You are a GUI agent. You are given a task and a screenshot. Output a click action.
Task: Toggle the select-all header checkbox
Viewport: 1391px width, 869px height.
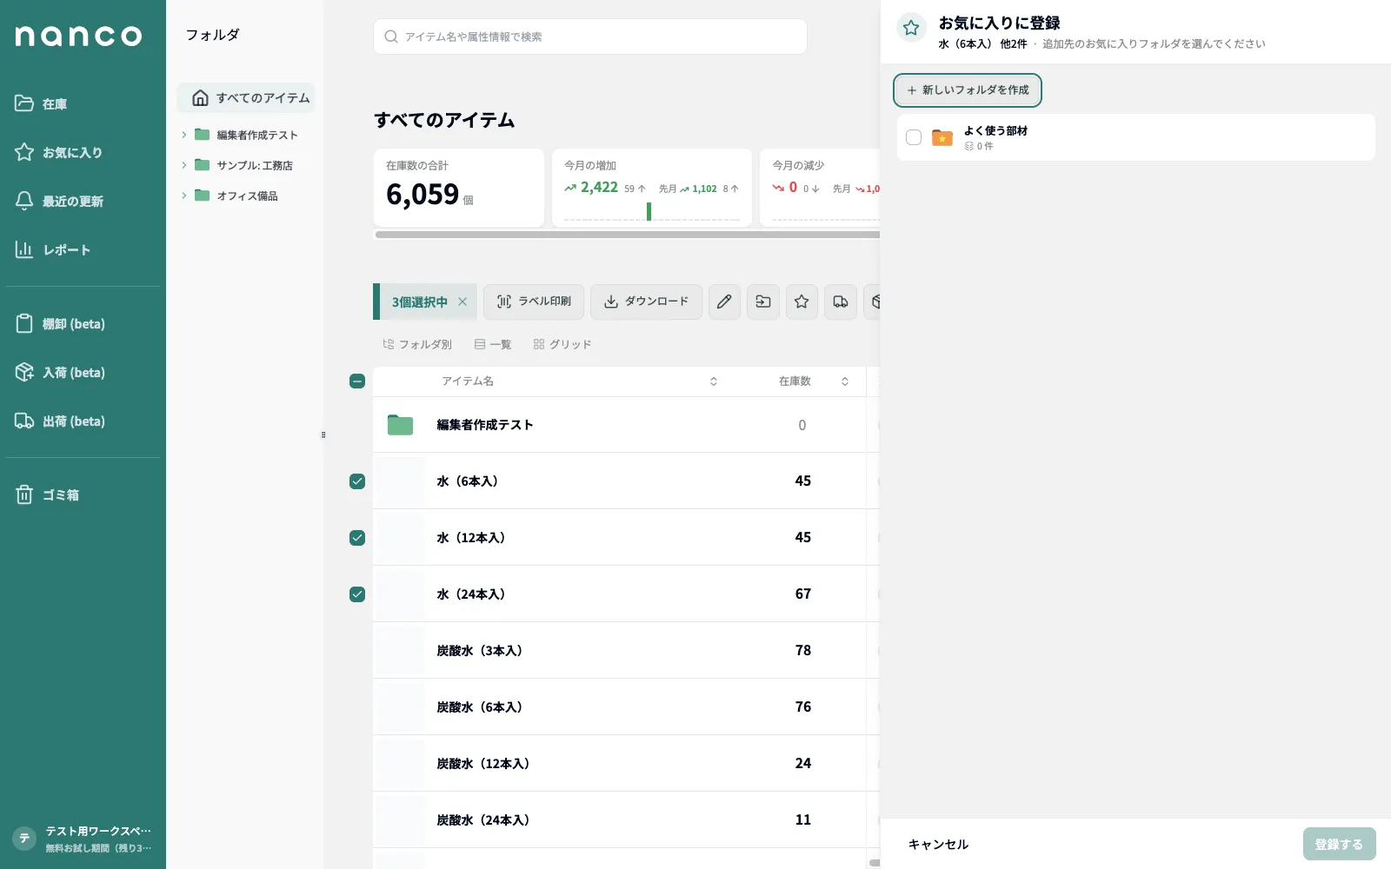click(357, 381)
